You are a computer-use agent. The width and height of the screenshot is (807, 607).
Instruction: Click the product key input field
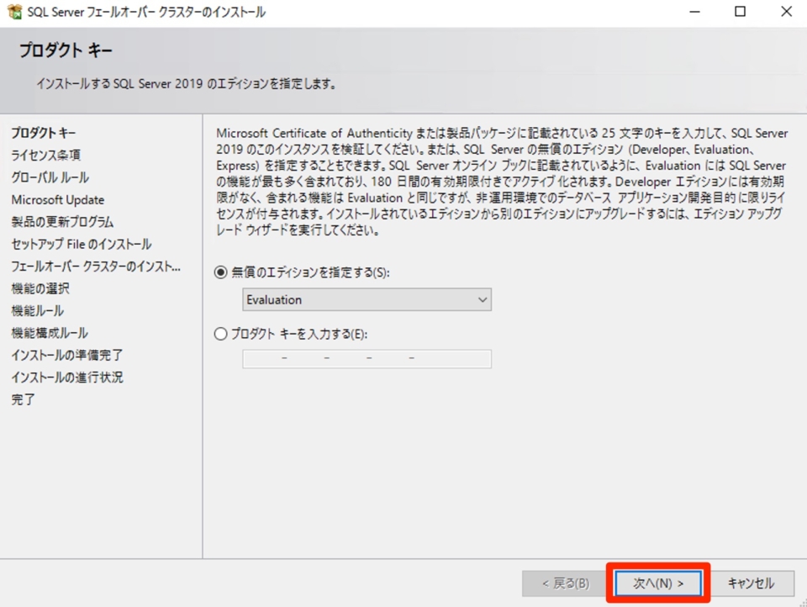coord(367,358)
